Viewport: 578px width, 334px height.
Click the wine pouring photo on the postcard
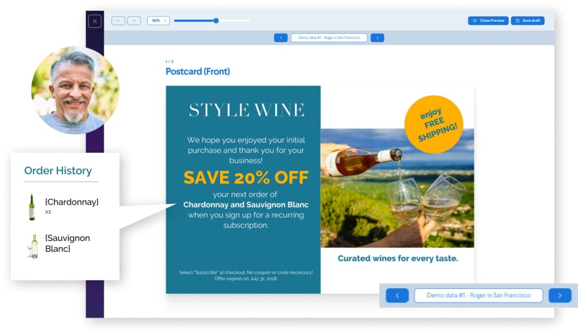397,188
